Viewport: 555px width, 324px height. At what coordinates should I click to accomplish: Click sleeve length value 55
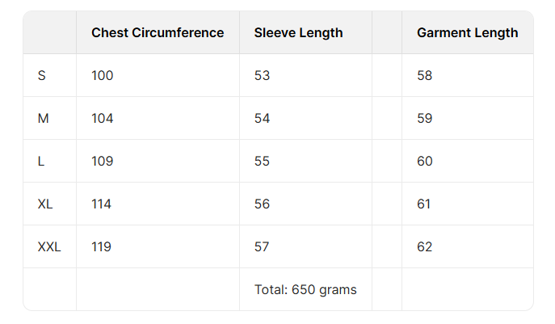(262, 162)
